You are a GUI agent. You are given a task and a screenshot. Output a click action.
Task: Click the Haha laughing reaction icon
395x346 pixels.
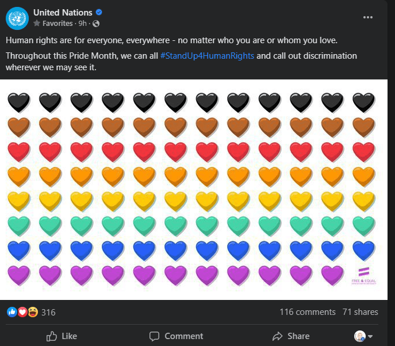(33, 312)
